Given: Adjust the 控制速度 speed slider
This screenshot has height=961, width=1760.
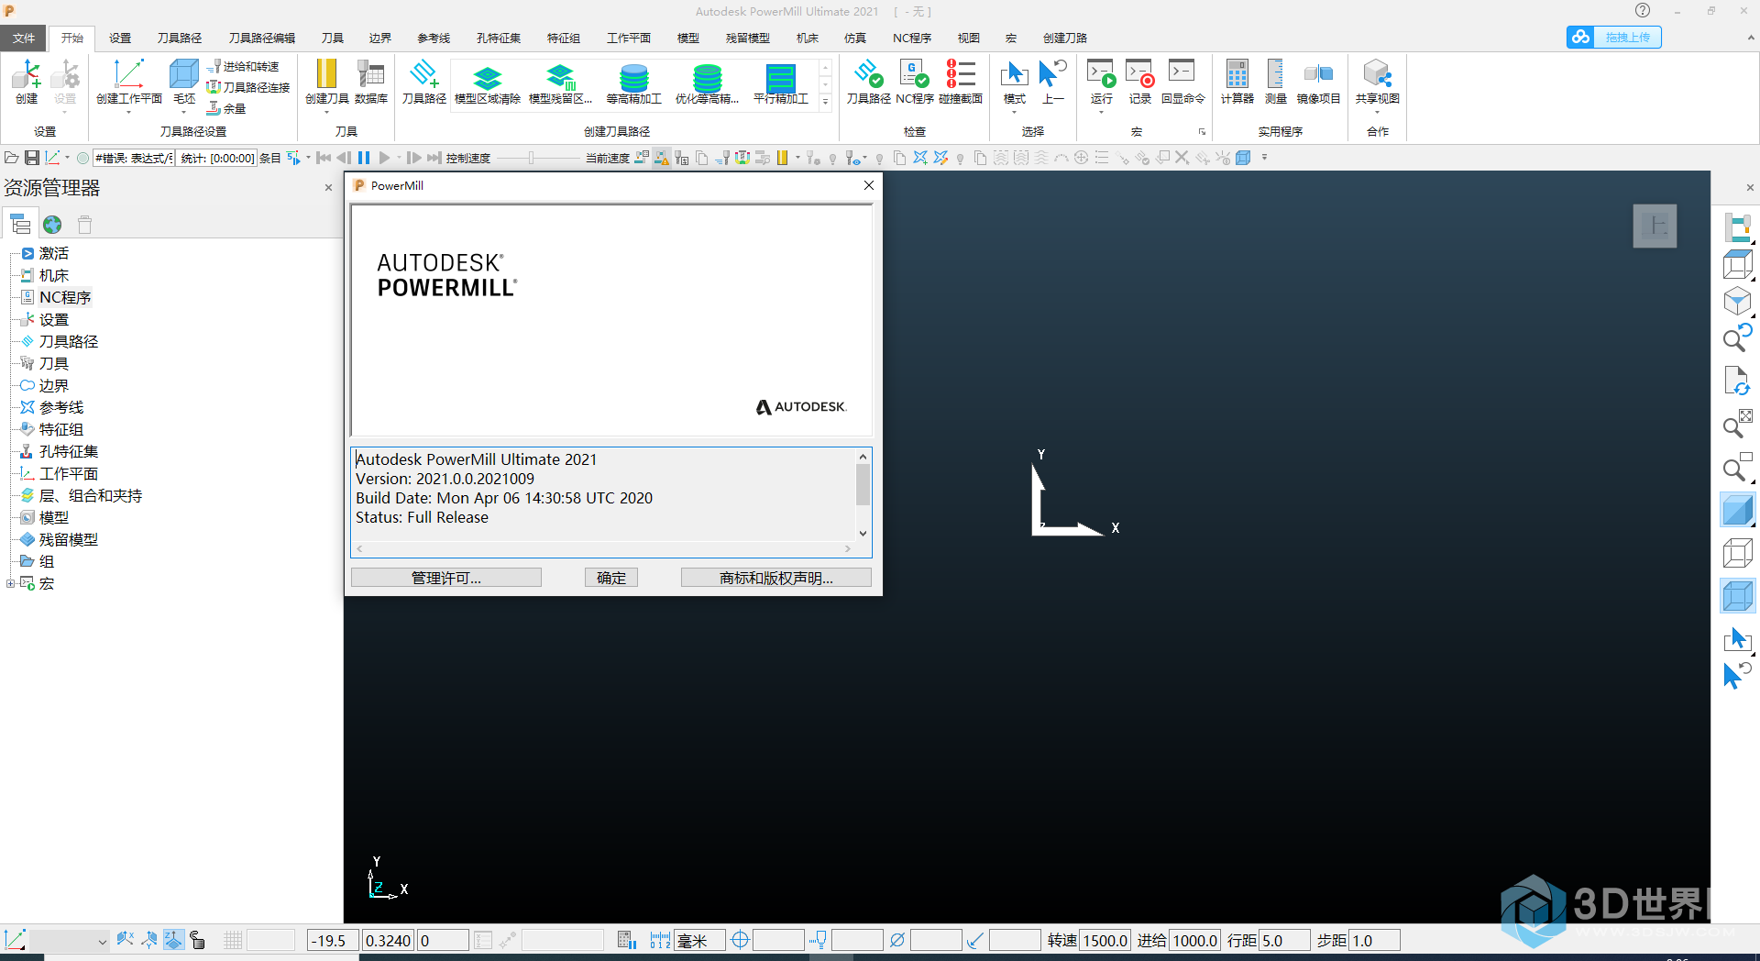Looking at the screenshot, I should pyautogui.click(x=531, y=158).
